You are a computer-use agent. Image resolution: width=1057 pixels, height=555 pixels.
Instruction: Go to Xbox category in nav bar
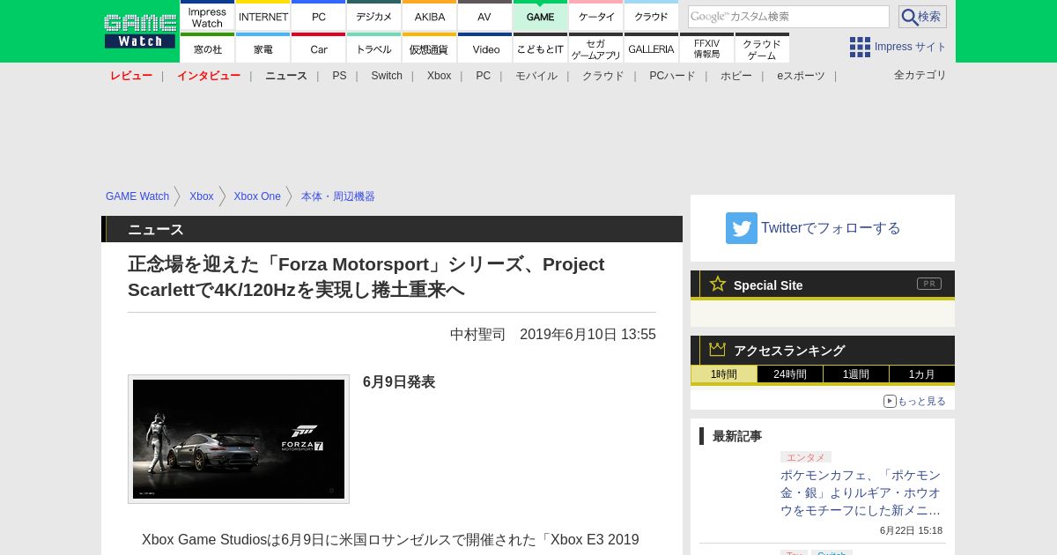[x=439, y=76]
